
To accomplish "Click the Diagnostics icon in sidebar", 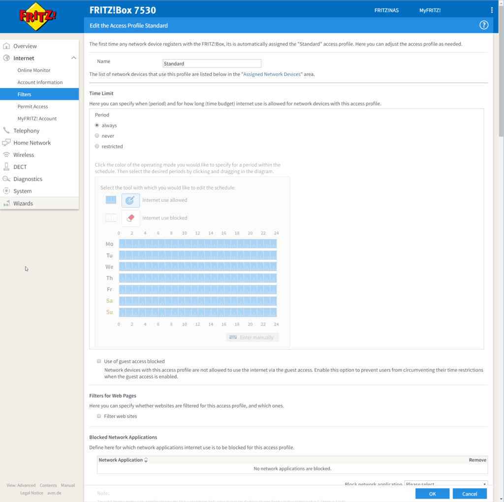I will tap(6, 179).
